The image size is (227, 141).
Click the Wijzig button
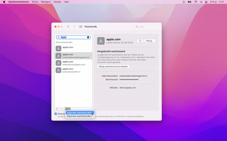150,41
